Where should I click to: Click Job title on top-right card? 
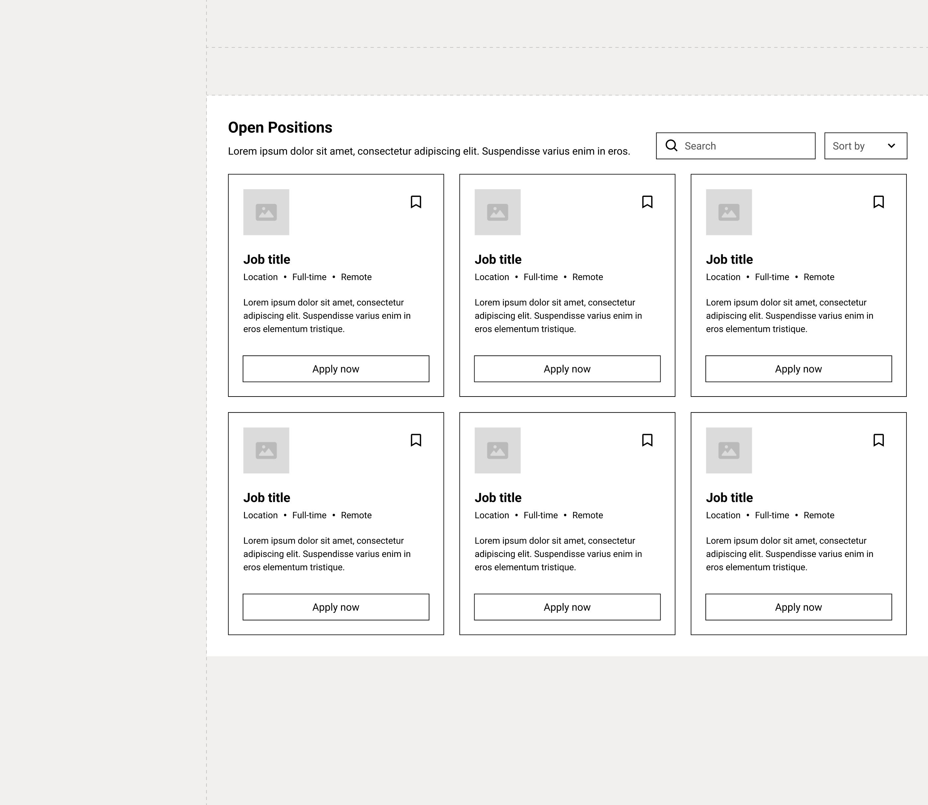(x=729, y=260)
